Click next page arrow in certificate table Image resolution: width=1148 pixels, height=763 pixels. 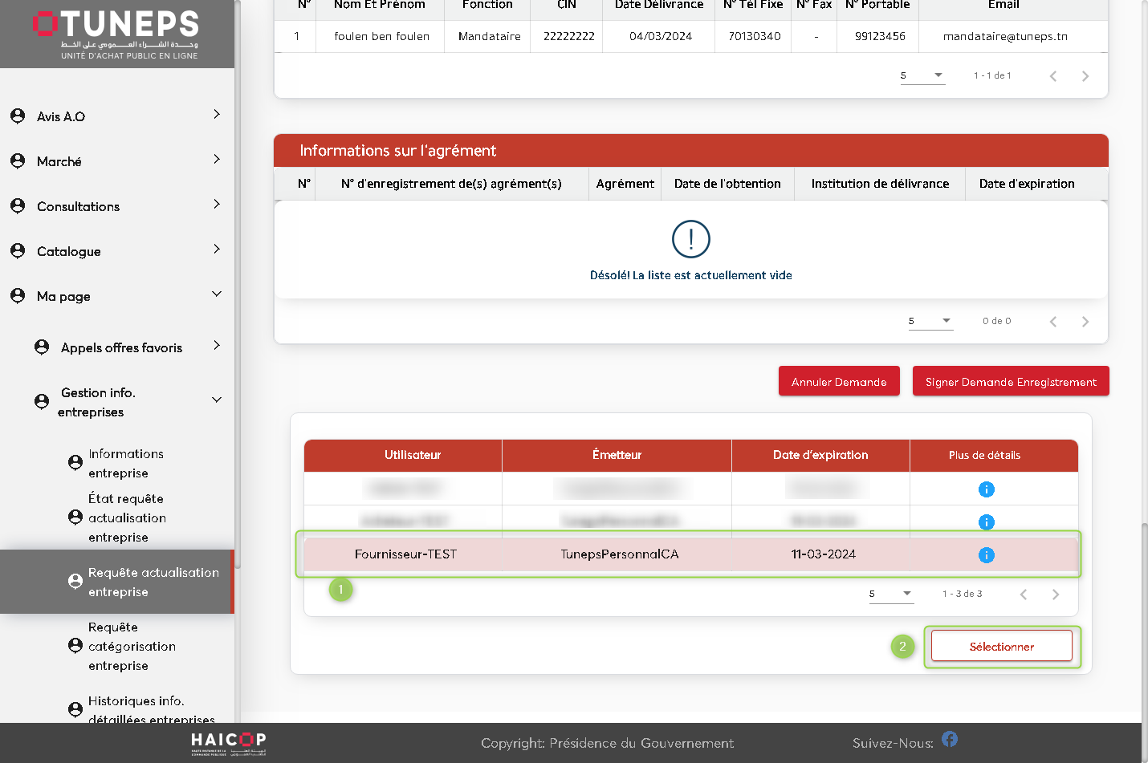(x=1055, y=595)
